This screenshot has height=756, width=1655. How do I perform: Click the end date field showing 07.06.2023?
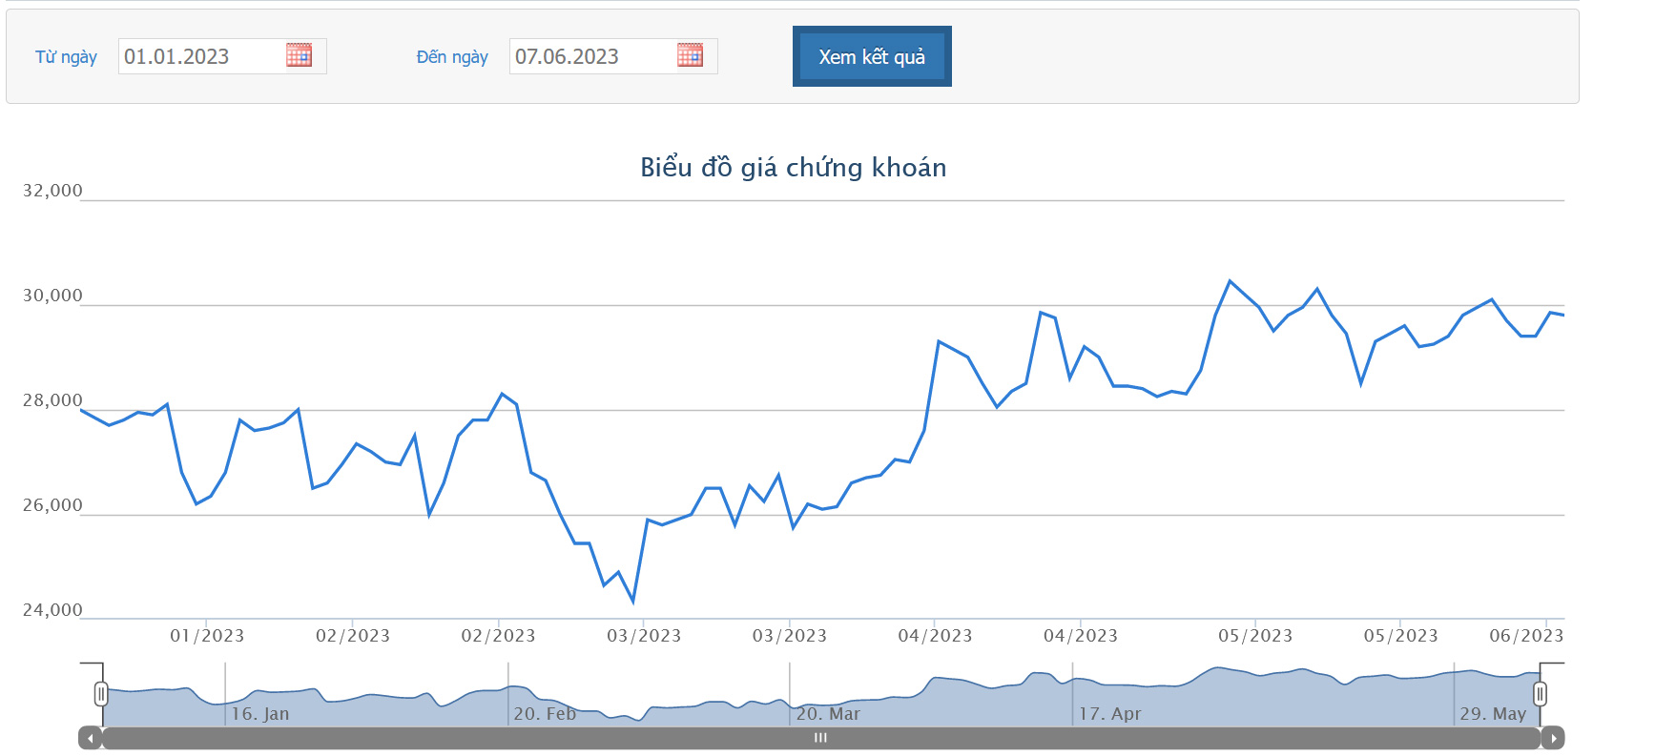[591, 56]
